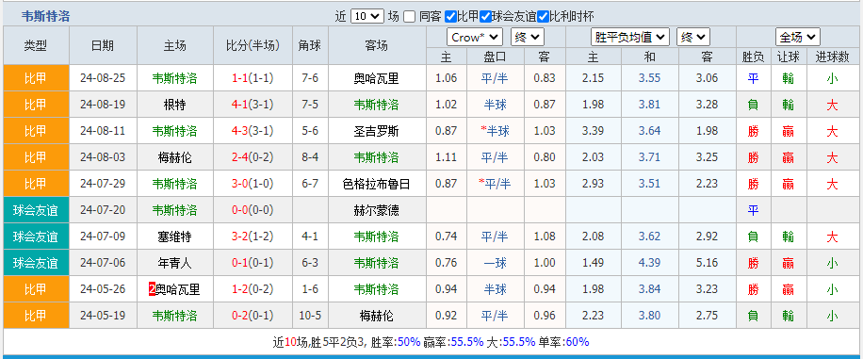Click the 类型 column header
This screenshot has height=359, width=863.
[36, 45]
